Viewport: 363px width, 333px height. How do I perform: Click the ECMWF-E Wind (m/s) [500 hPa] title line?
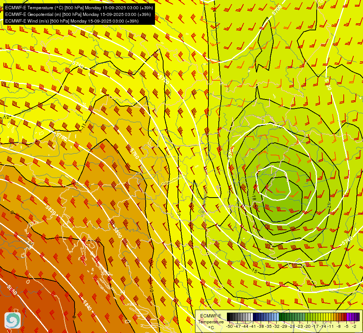pos(72,21)
